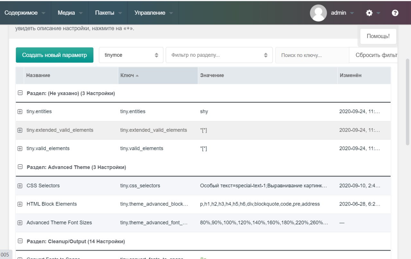The height and width of the screenshot is (259, 411).
Task: Click the 2020-09-24 date of tiny.entities
Action: pyautogui.click(x=360, y=111)
